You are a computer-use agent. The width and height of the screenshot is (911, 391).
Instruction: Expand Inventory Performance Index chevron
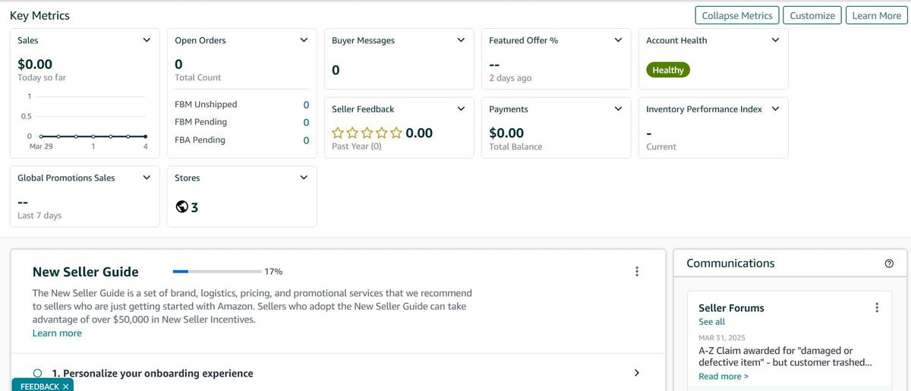(x=775, y=109)
